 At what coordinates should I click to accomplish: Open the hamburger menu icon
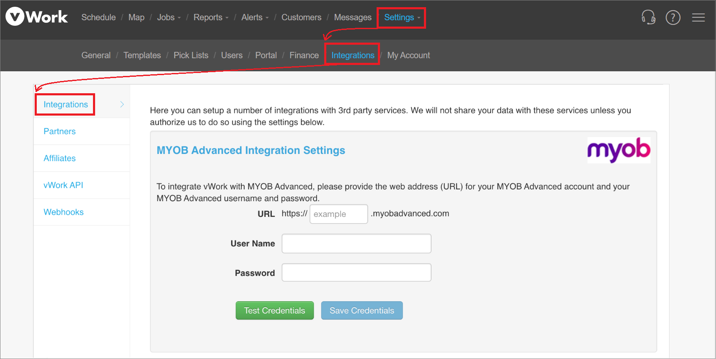coord(698,17)
